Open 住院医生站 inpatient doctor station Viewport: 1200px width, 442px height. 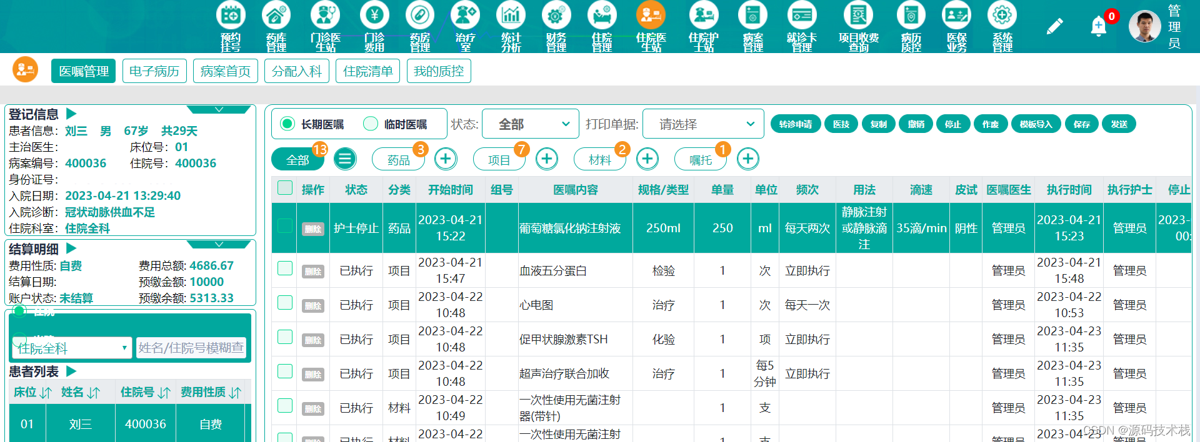(x=651, y=26)
